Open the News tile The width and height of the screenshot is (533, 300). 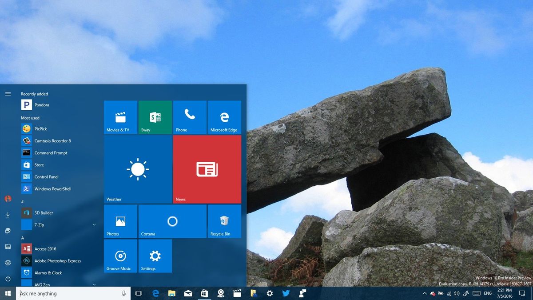pos(207,169)
